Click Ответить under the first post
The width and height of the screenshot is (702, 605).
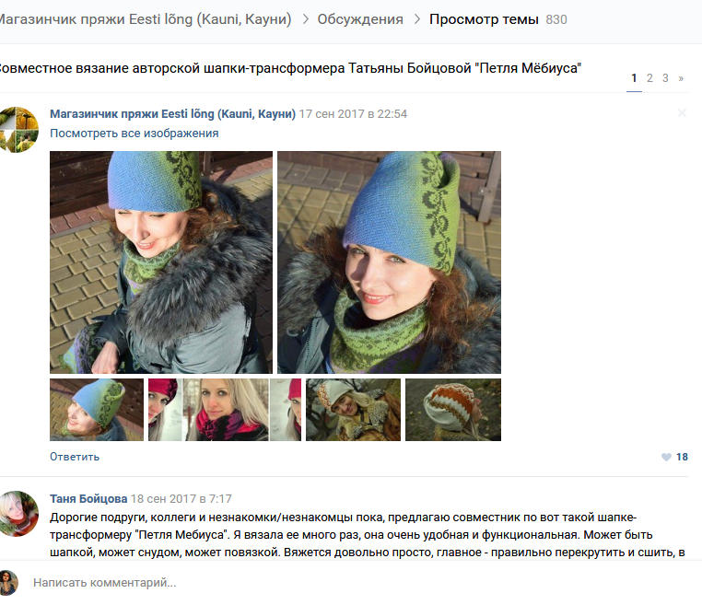pos(75,457)
